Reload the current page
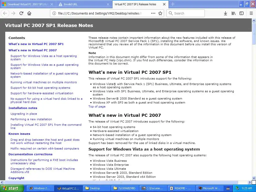Image resolution: width=256 pixels, height=192 pixels. tap(21, 13)
